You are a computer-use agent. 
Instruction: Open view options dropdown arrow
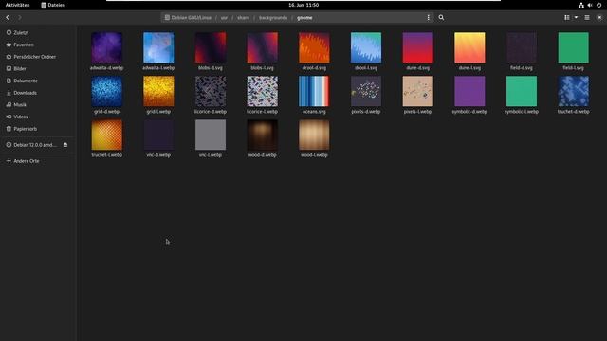(576, 17)
